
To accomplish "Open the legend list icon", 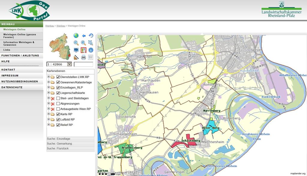I will 91,57.
